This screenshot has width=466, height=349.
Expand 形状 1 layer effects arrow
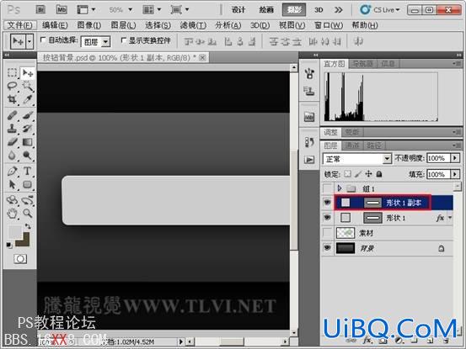[450, 218]
